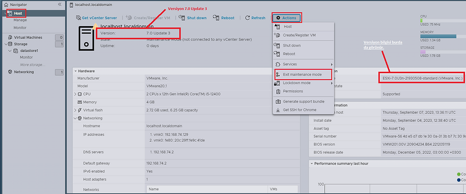Expand the CPU hardware row
Image resolution: width=466 pixels, height=194 pixels.
click(75, 94)
